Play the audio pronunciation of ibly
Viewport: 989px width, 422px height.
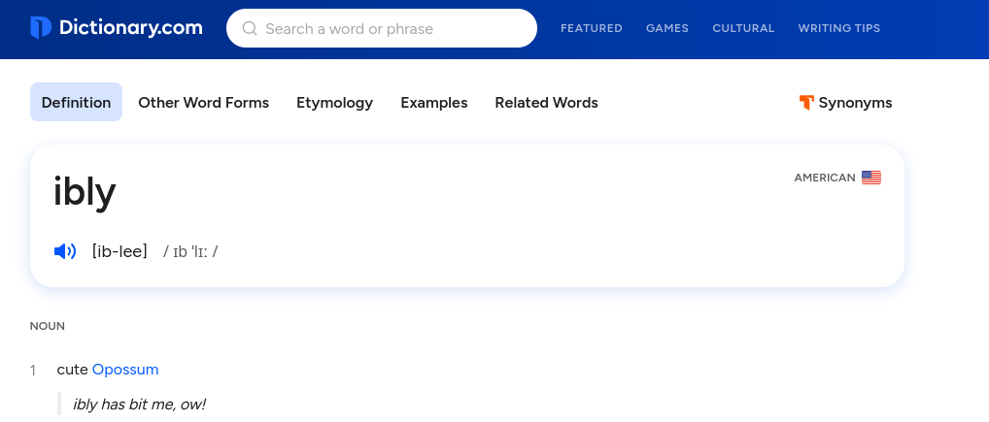(x=65, y=252)
